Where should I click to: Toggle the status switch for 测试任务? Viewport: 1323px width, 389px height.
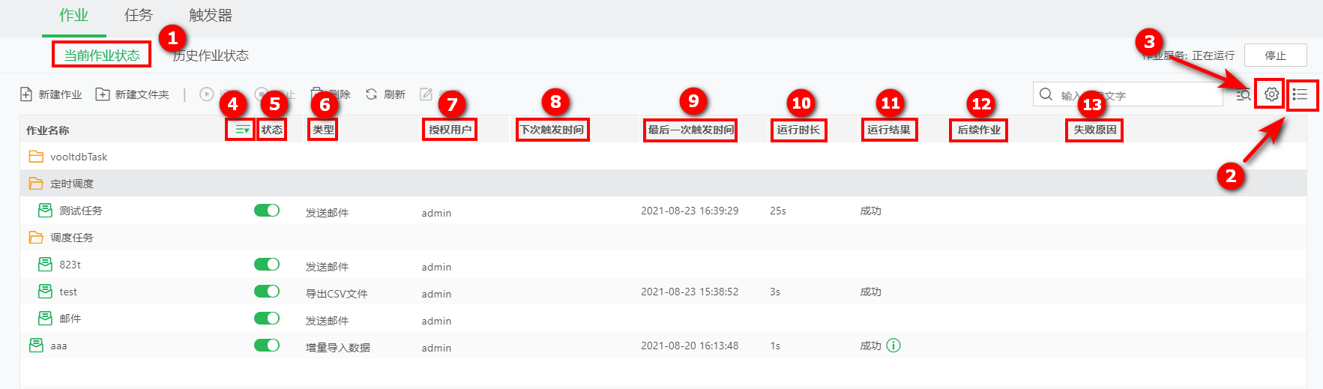(267, 211)
